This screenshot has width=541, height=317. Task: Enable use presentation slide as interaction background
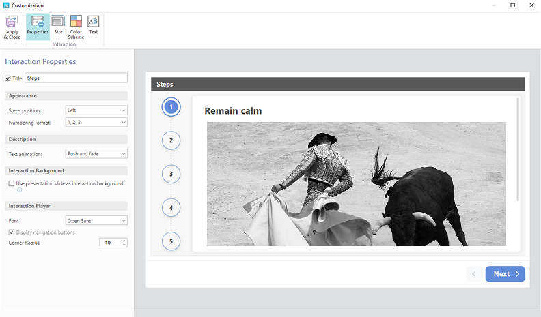tap(11, 183)
